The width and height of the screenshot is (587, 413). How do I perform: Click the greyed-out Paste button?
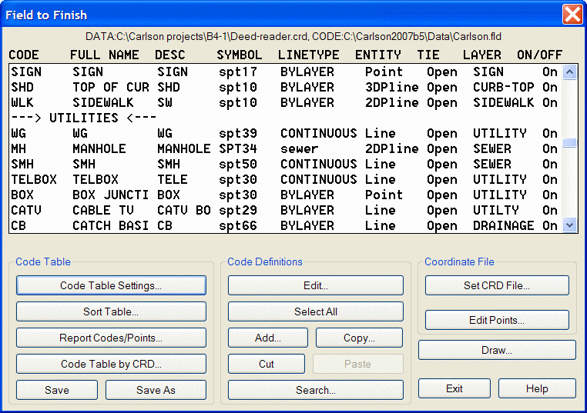tap(358, 364)
